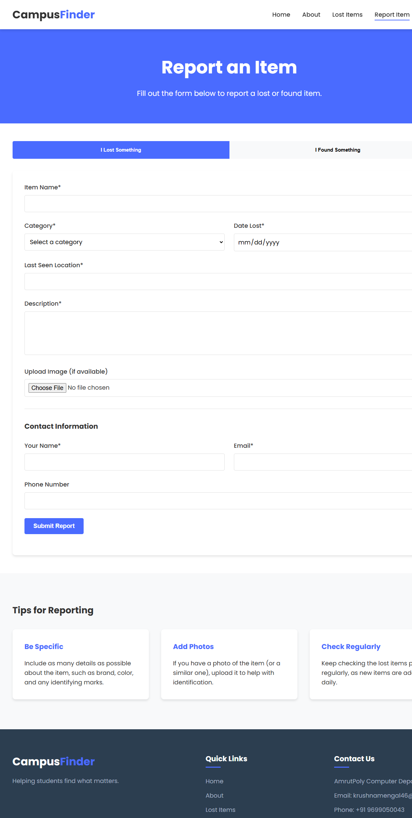Click the Your Name input field
The height and width of the screenshot is (818, 412).
pos(124,462)
